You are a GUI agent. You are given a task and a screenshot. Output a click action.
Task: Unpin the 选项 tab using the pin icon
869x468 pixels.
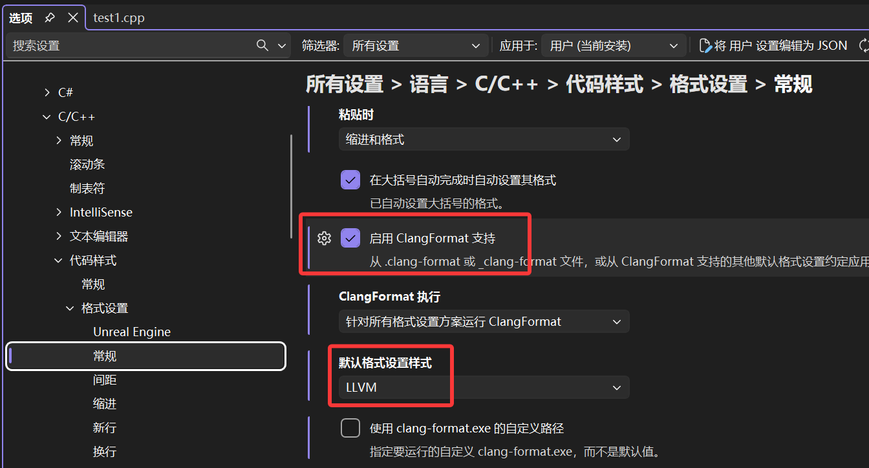point(49,17)
